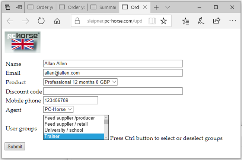Image resolution: width=242 pixels, height=160 pixels.
Task: Switch to second Order tab
Action: [72, 7]
